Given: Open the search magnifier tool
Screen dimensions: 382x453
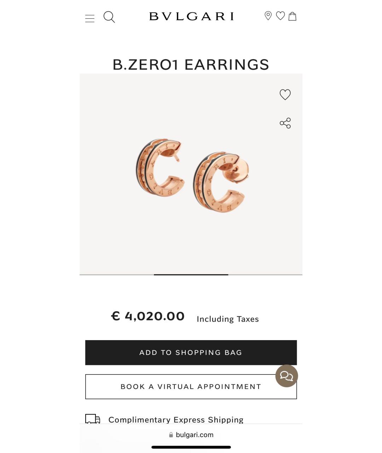Looking at the screenshot, I should pos(109,17).
